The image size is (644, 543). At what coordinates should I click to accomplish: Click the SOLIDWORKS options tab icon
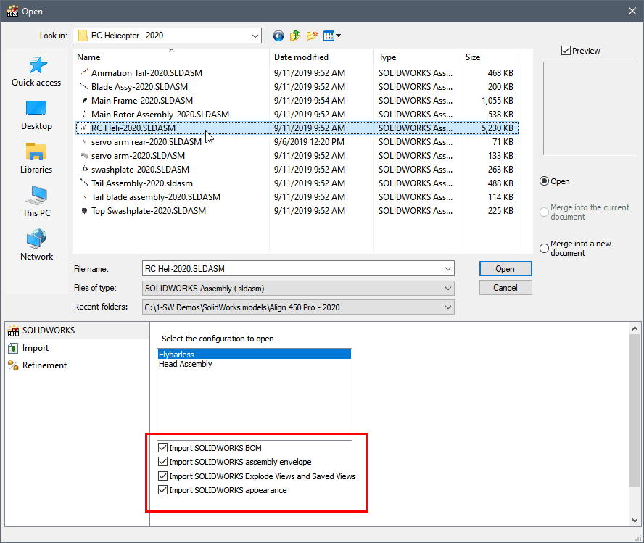(x=13, y=331)
